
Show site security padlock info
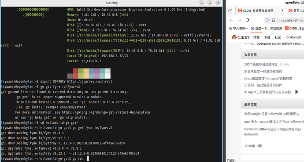(273, 20)
